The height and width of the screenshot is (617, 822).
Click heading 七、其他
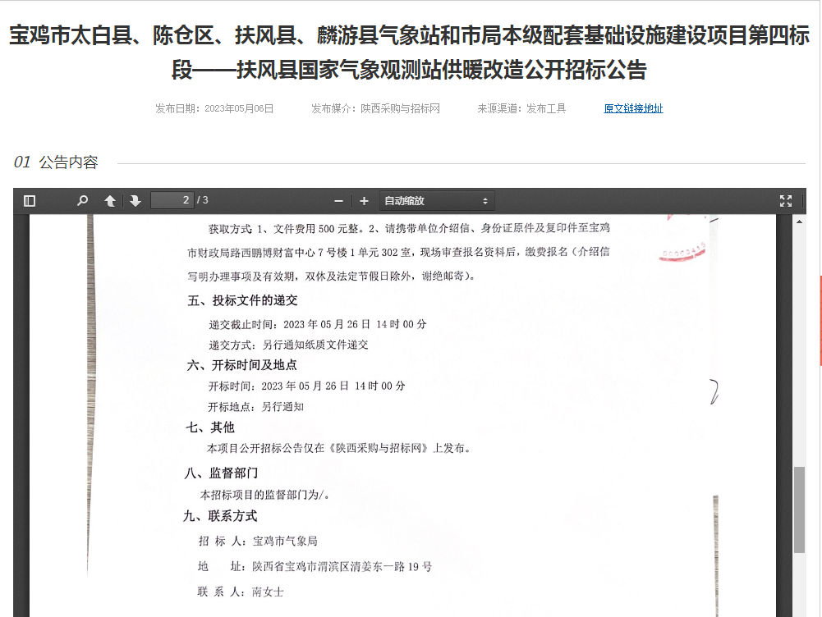click(x=209, y=427)
